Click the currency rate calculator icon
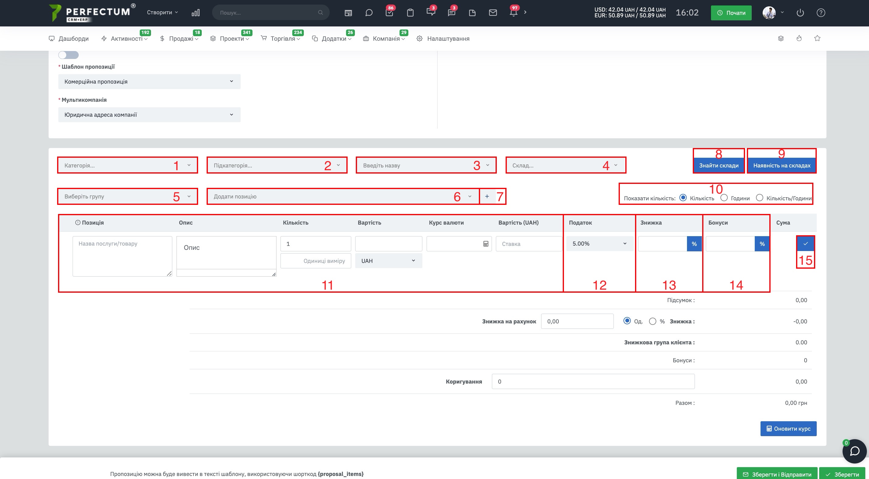This screenshot has width=869, height=479. tap(486, 244)
